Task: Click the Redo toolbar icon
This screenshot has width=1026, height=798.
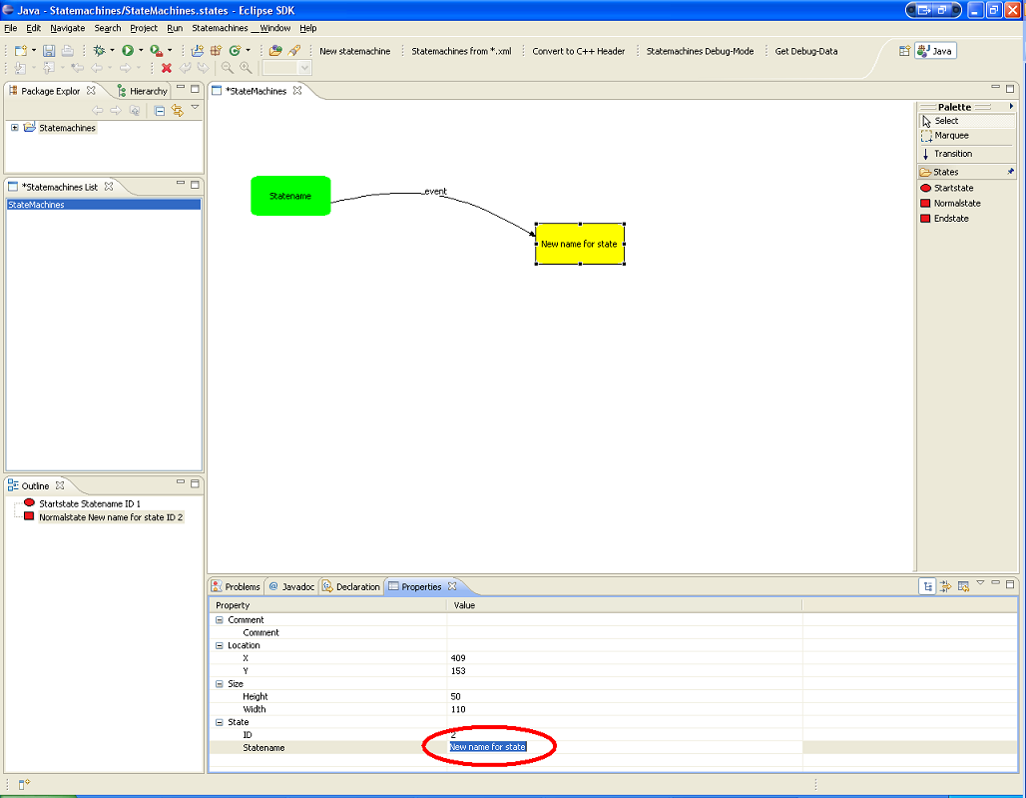Action: tap(203, 68)
